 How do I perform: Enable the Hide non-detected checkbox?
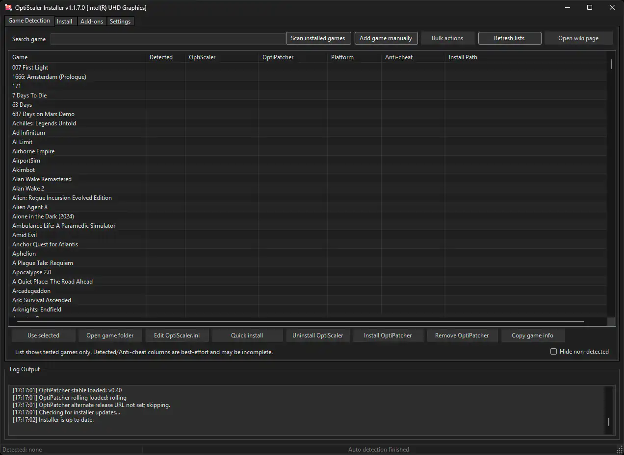coord(553,352)
